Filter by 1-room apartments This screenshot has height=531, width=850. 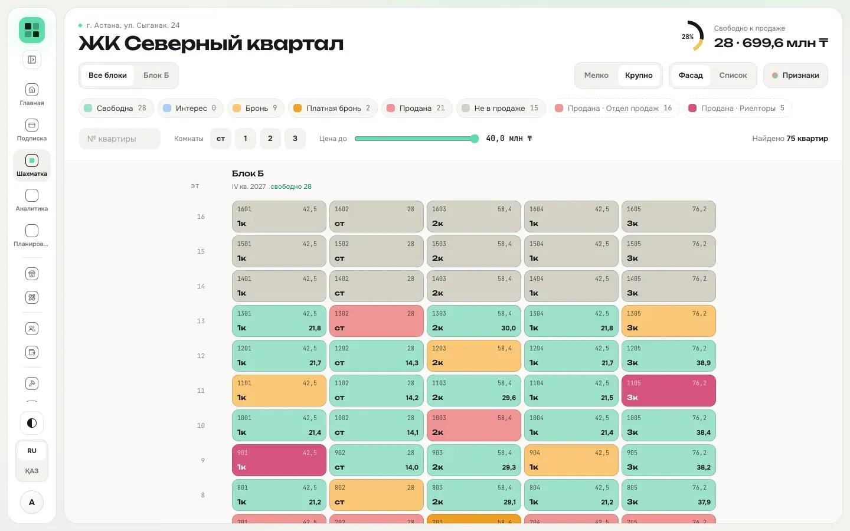click(x=246, y=139)
